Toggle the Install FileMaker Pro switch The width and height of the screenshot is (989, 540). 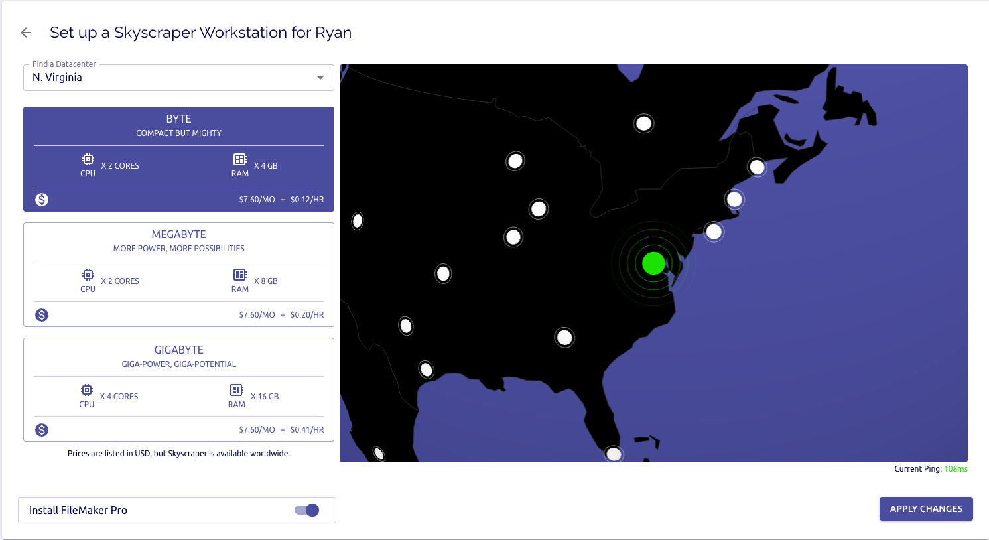pyautogui.click(x=307, y=510)
